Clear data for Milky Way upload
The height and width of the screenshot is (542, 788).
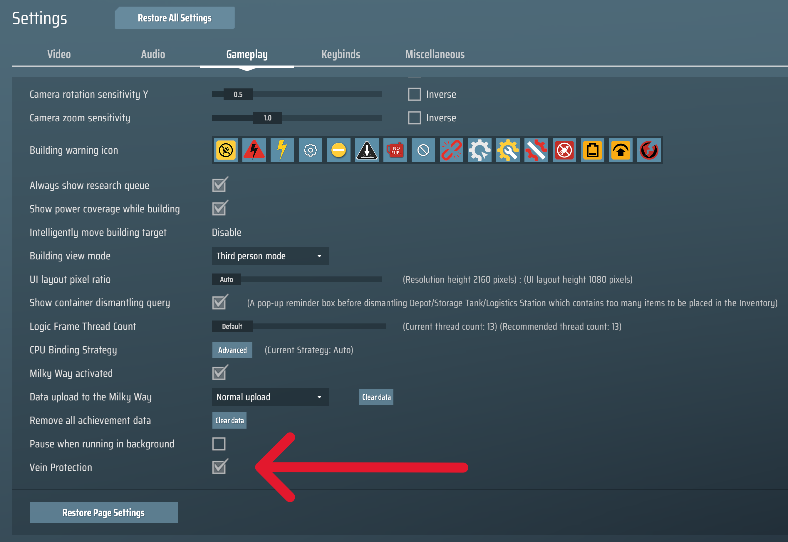[x=376, y=397]
